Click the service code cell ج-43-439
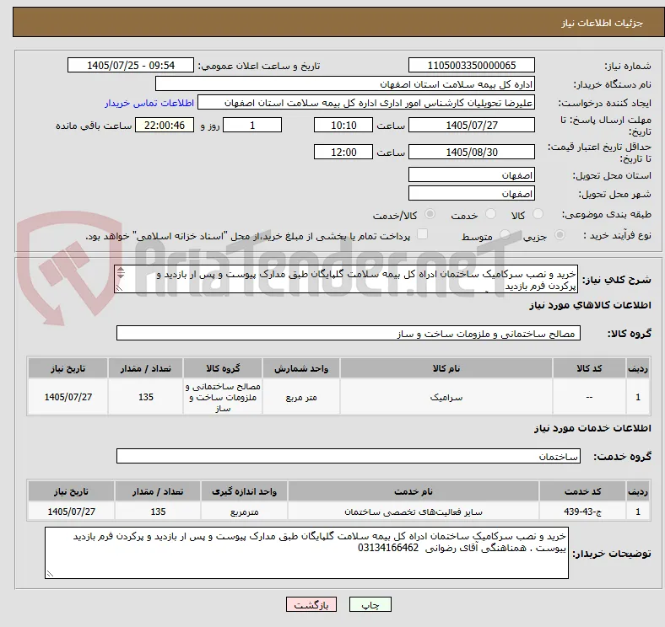This screenshot has height=627, width=665. click(x=583, y=512)
